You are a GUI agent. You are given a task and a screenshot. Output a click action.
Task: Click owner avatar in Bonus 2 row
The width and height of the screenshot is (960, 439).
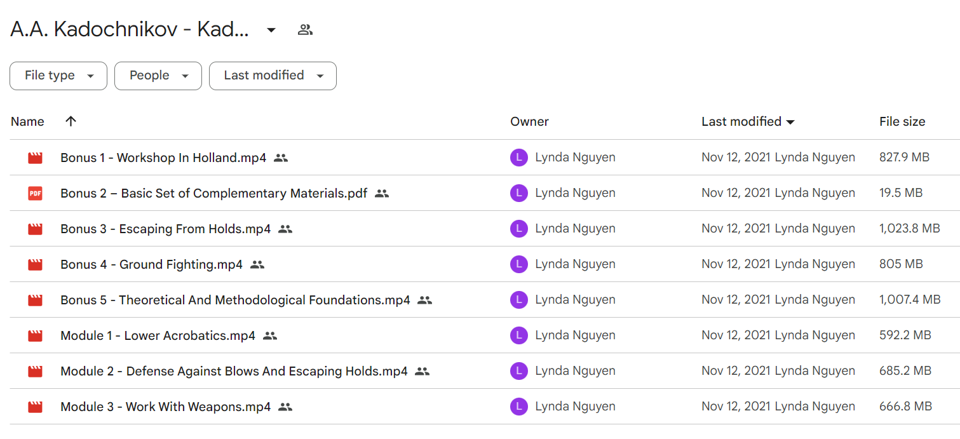coord(519,193)
